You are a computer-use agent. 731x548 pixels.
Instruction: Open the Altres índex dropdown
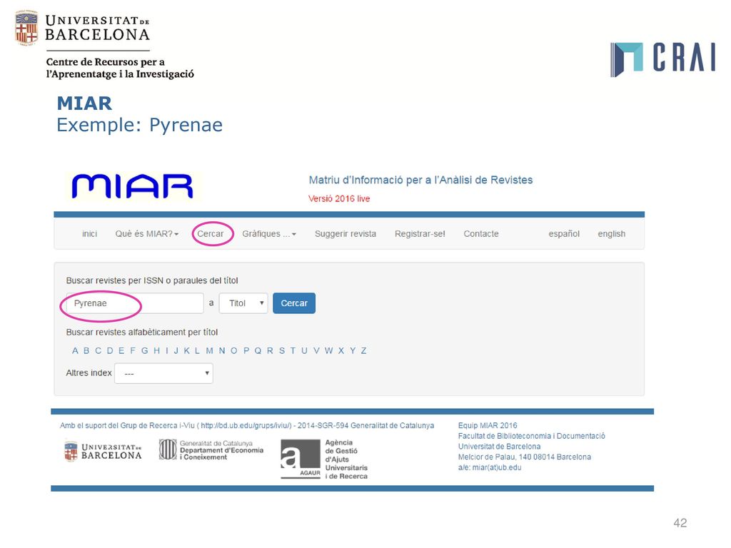pyautogui.click(x=163, y=373)
